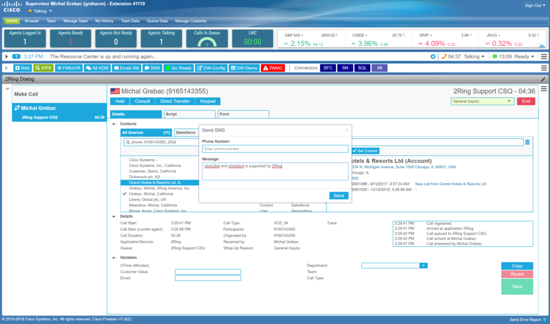Select the IPPS toolbar icon

(42, 68)
